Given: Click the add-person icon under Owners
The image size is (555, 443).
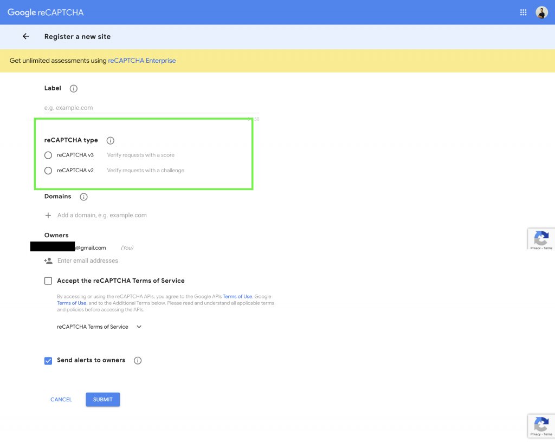Looking at the screenshot, I should (x=48, y=260).
